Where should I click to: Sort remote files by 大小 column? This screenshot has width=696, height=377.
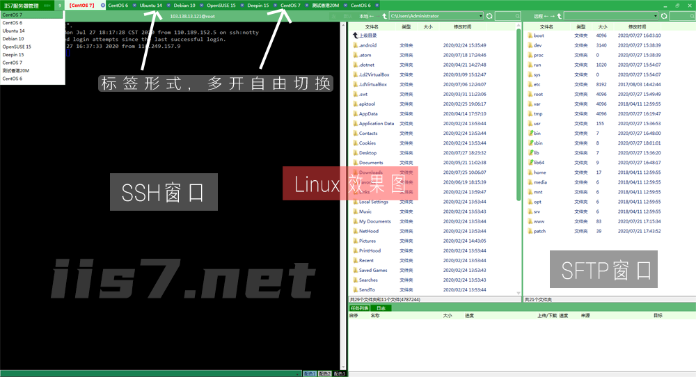[602, 26]
